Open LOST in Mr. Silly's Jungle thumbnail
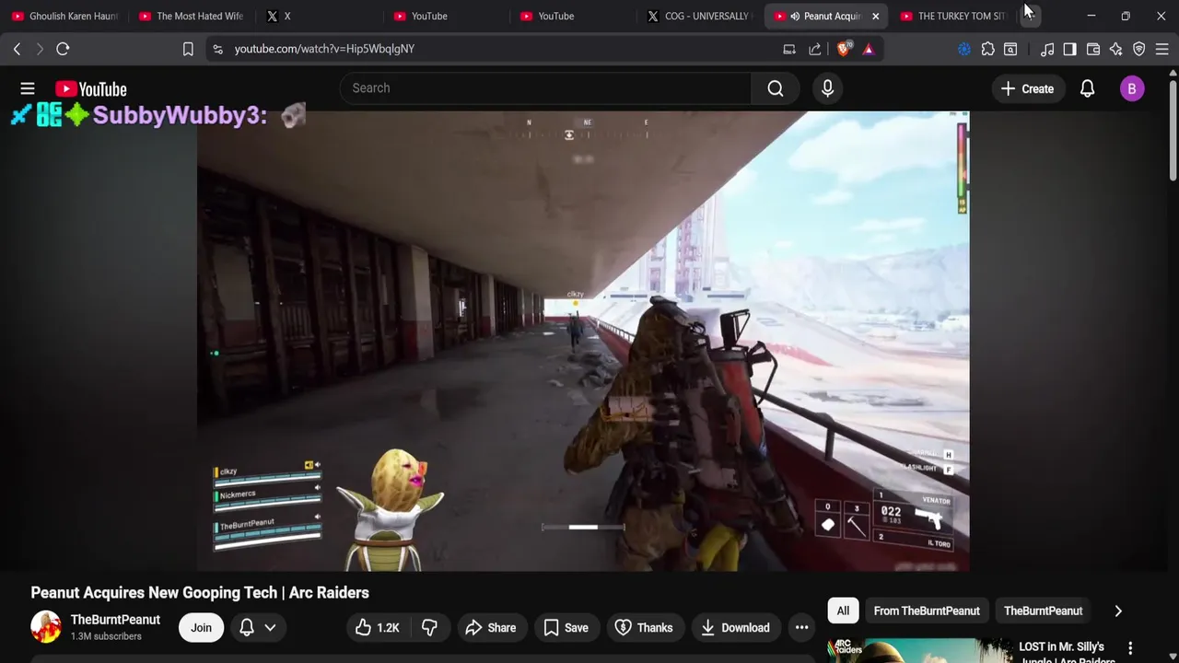The width and height of the screenshot is (1179, 663). tap(919, 650)
